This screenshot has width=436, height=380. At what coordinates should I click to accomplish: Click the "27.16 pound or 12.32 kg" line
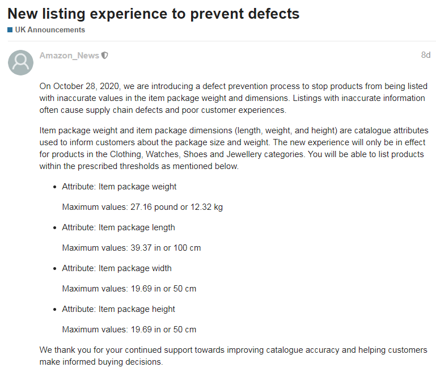[142, 207]
